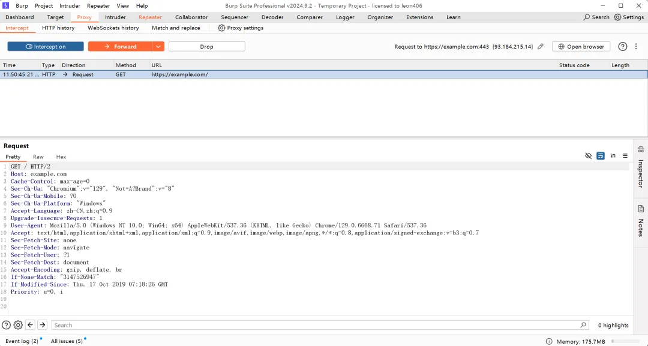
Task: Sort the table by the Time column
Action: [19, 65]
